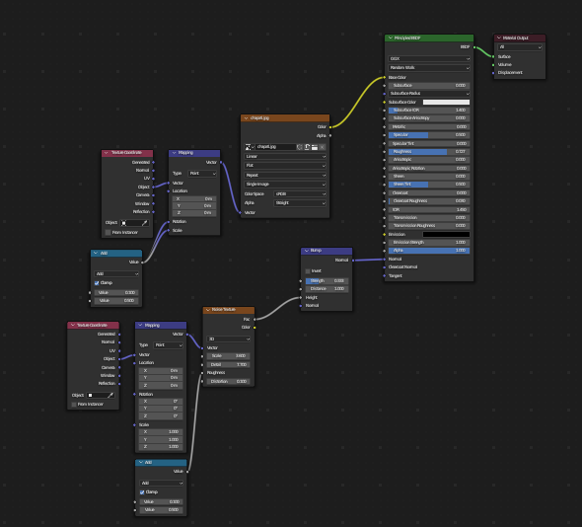This screenshot has height=527, width=582.
Task: Click the open image folder icon
Action: click(x=315, y=147)
